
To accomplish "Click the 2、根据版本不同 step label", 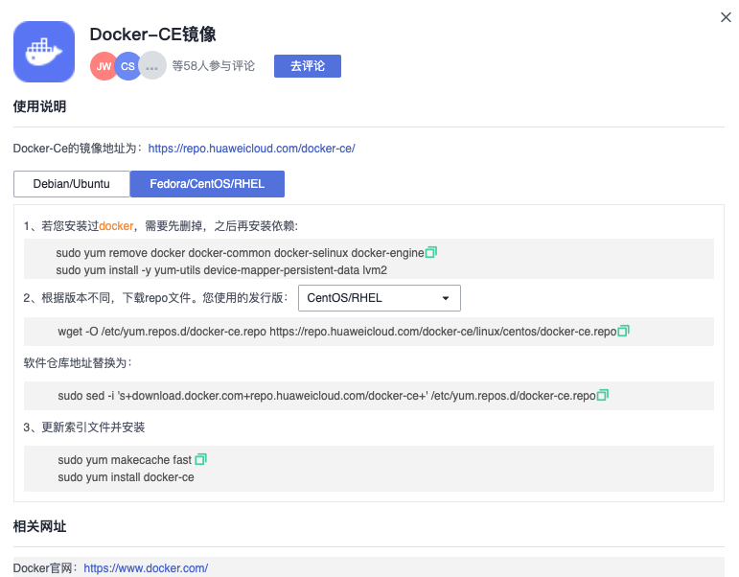I will click(155, 298).
